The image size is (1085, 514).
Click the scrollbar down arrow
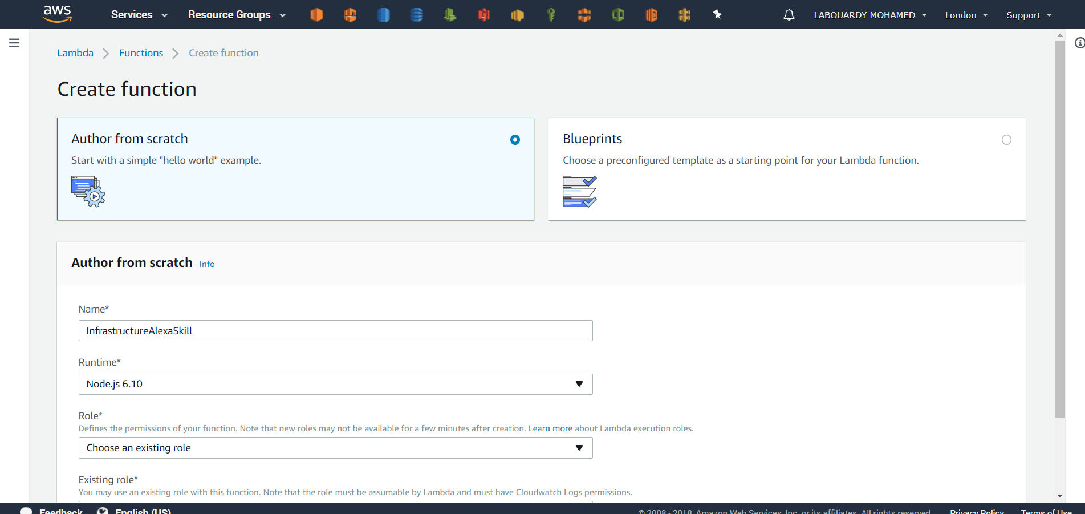click(1060, 496)
